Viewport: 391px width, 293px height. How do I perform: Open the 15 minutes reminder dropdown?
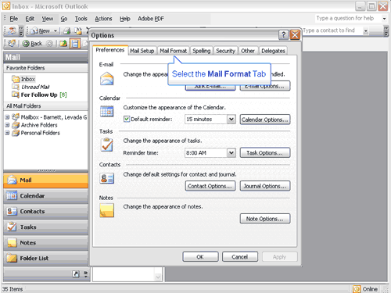point(231,120)
